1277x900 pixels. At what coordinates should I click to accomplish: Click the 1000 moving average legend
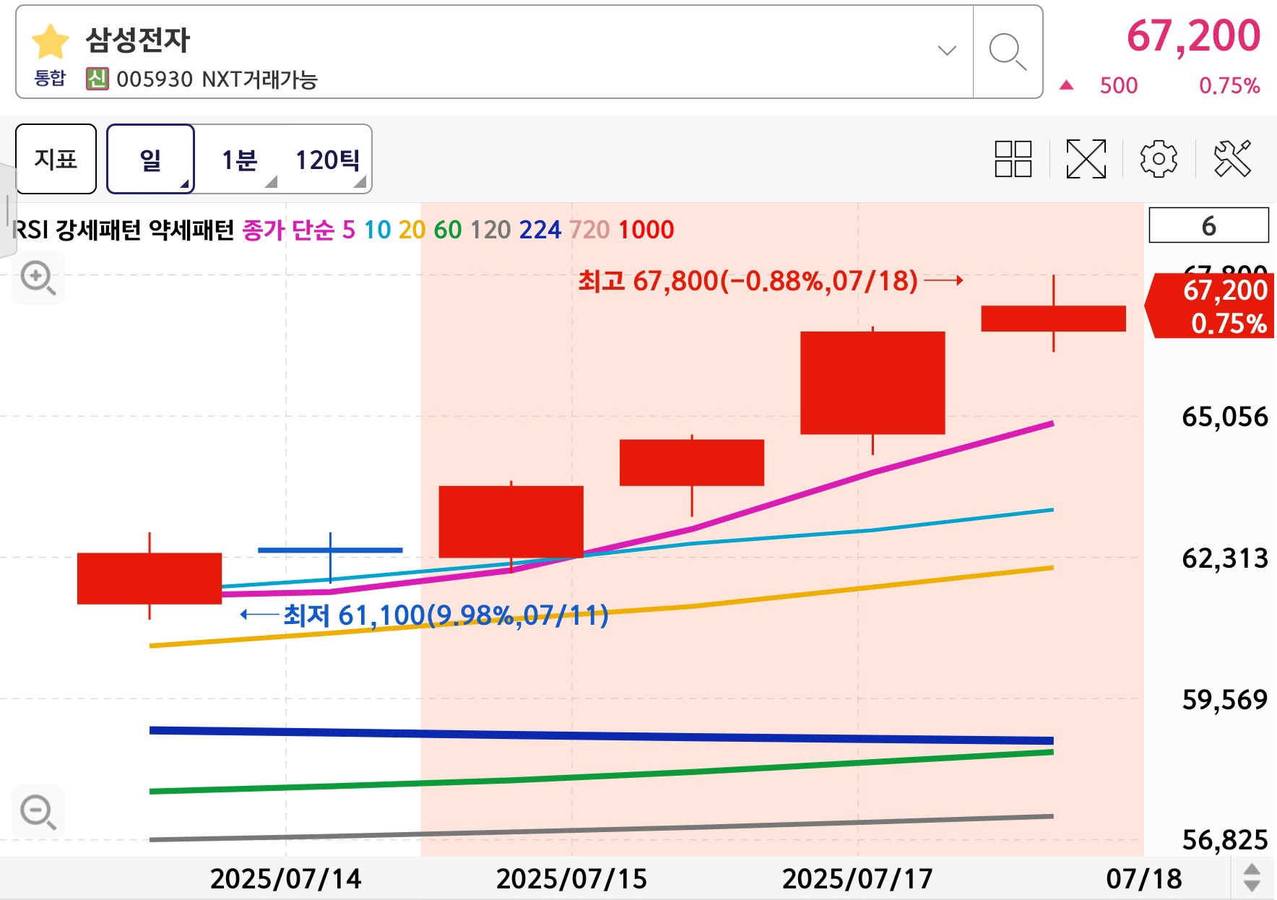click(646, 230)
